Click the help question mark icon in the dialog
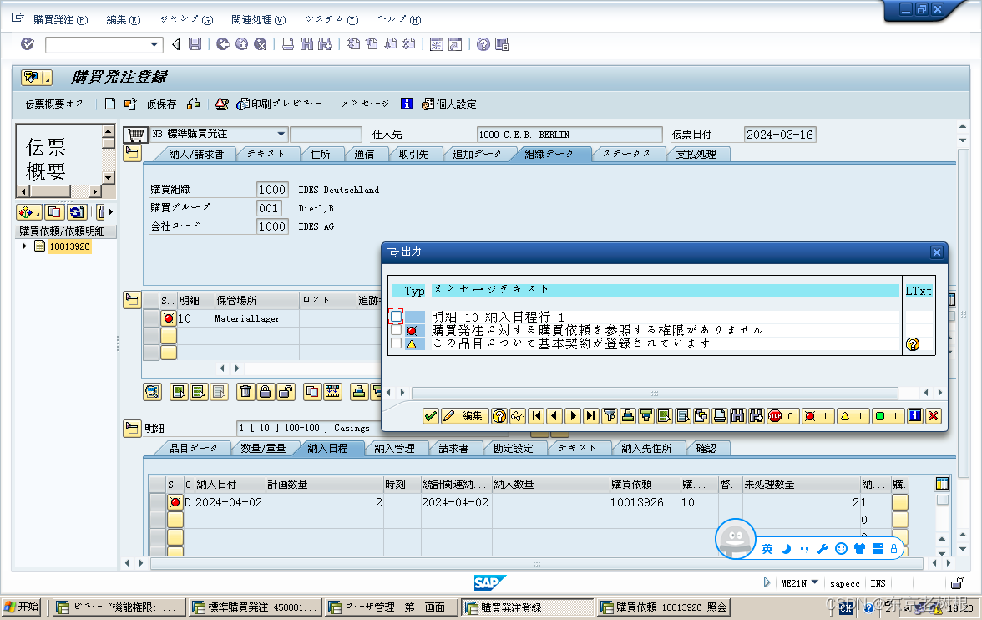 [x=498, y=415]
